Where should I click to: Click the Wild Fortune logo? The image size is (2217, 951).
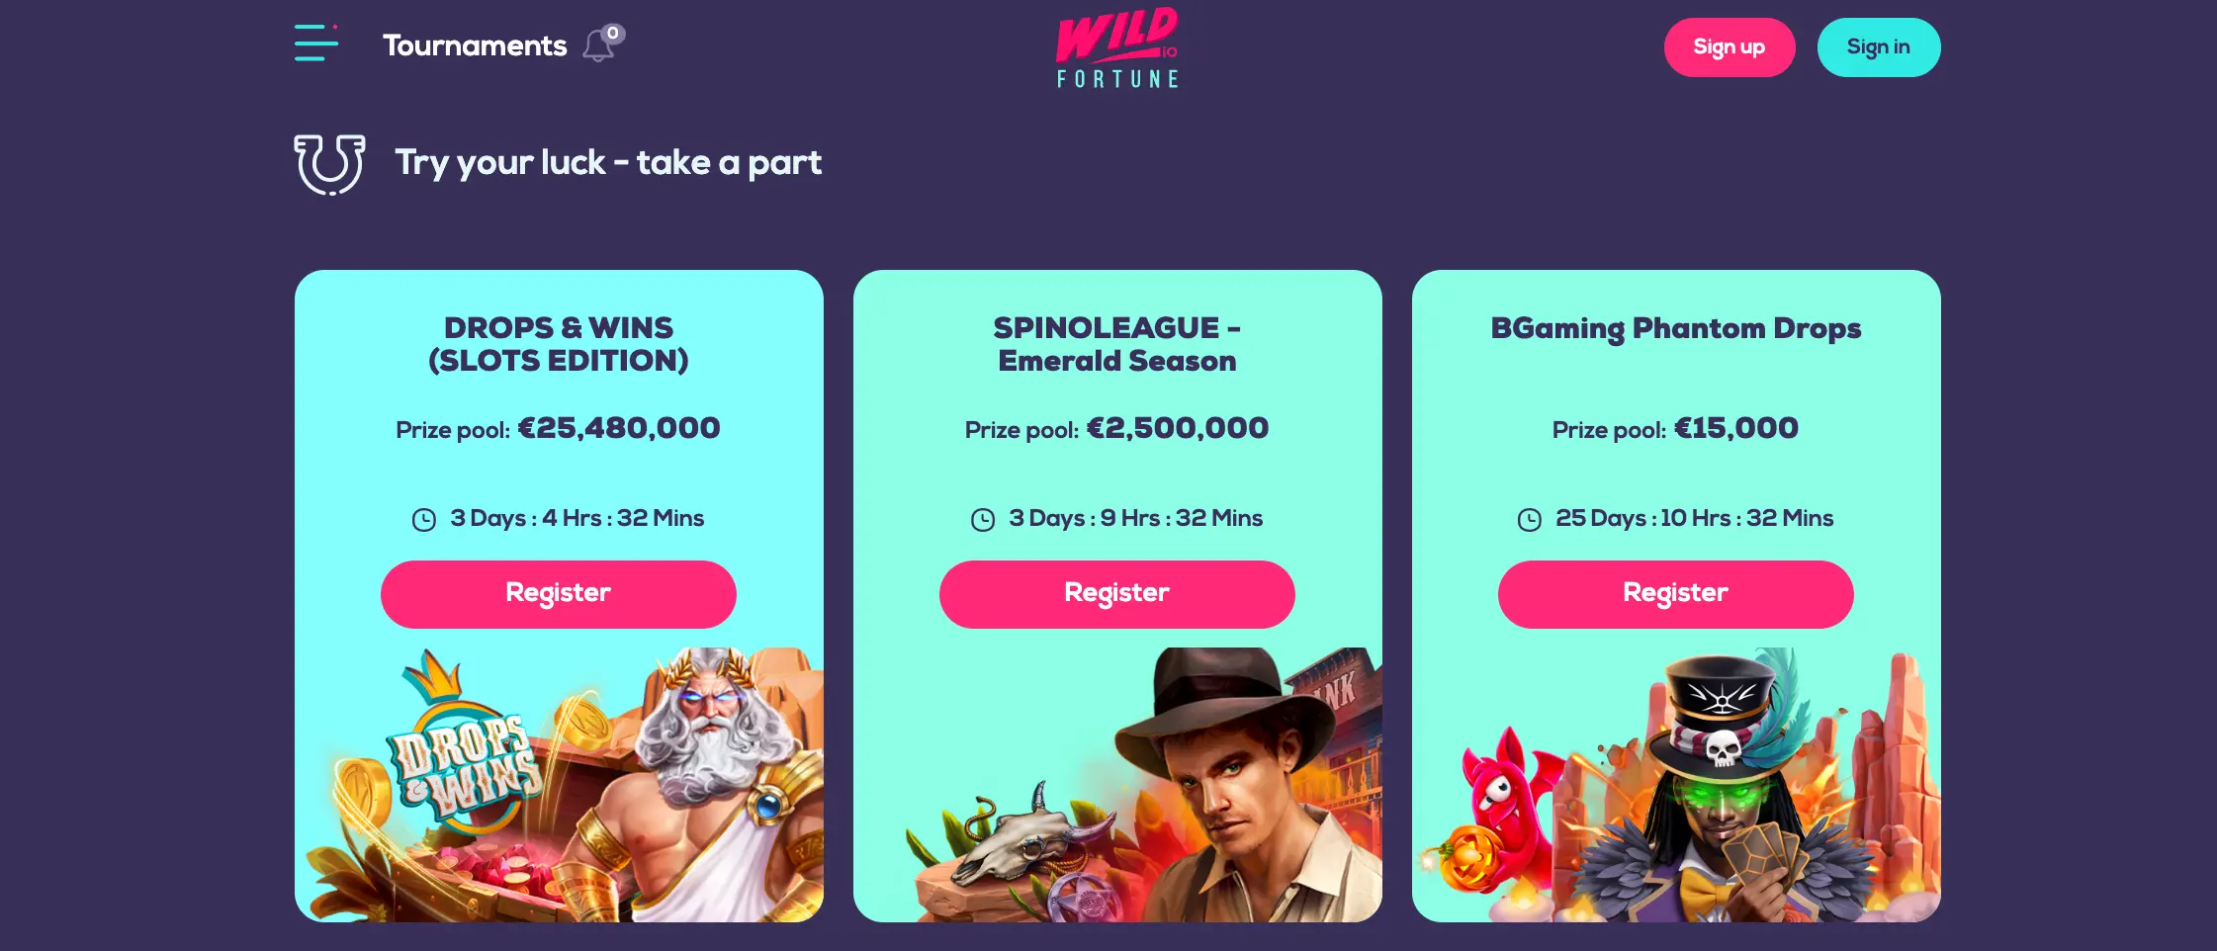pos(1117,47)
